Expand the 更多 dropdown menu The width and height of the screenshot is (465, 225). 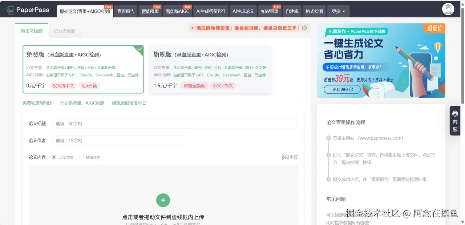click(x=339, y=11)
